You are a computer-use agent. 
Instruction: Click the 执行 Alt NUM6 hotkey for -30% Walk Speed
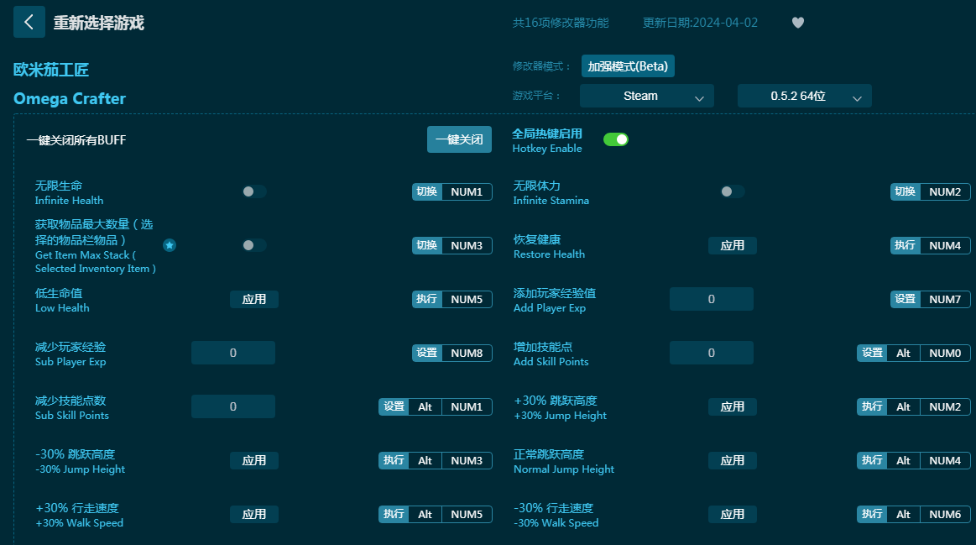913,514
